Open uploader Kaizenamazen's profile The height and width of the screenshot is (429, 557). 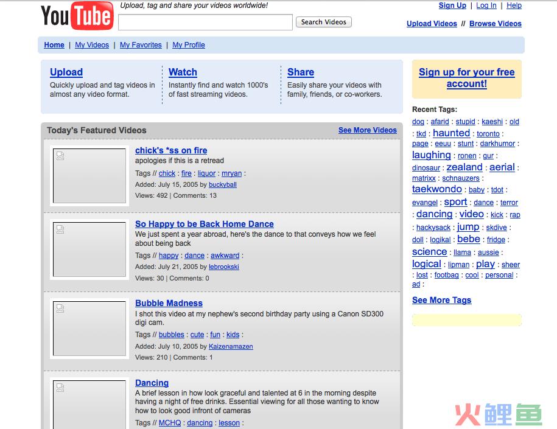(231, 346)
